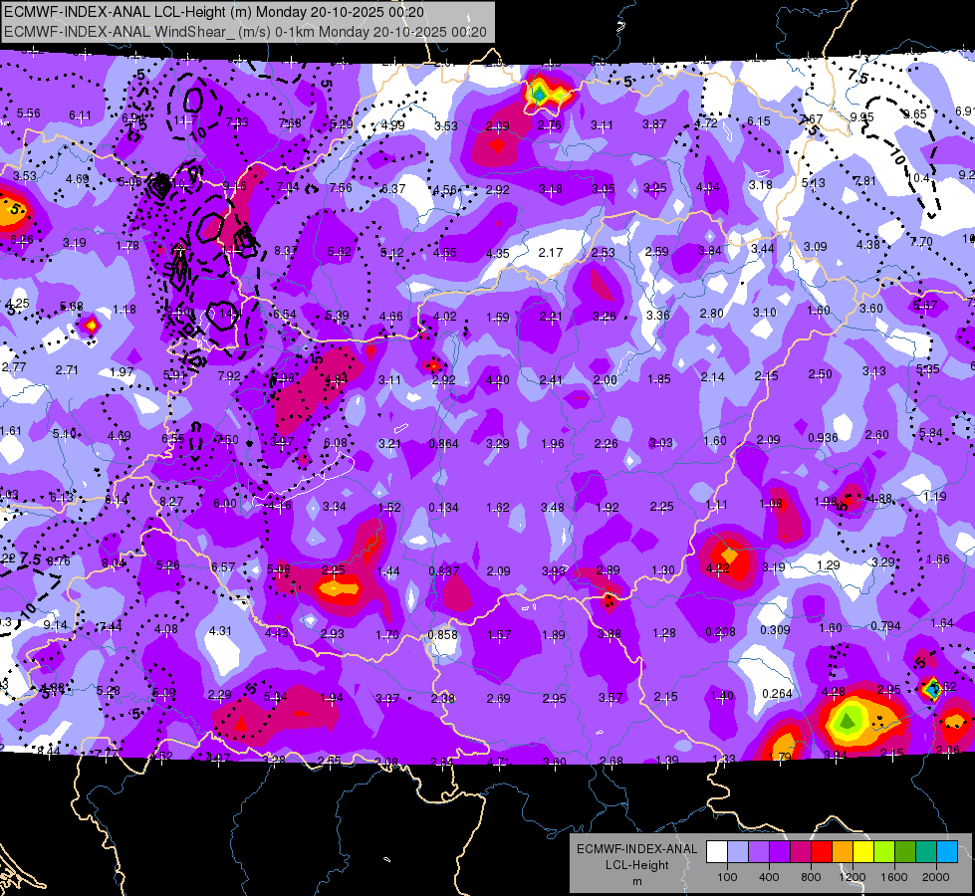Viewport: 975px width, 896px height.
Task: Click the wind shear value "0.936"
Action: (823, 437)
